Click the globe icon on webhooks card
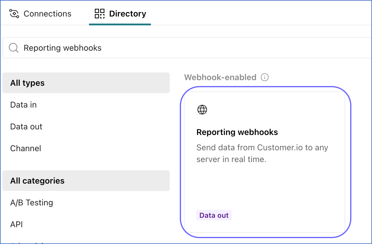The width and height of the screenshot is (372, 244). point(202,110)
